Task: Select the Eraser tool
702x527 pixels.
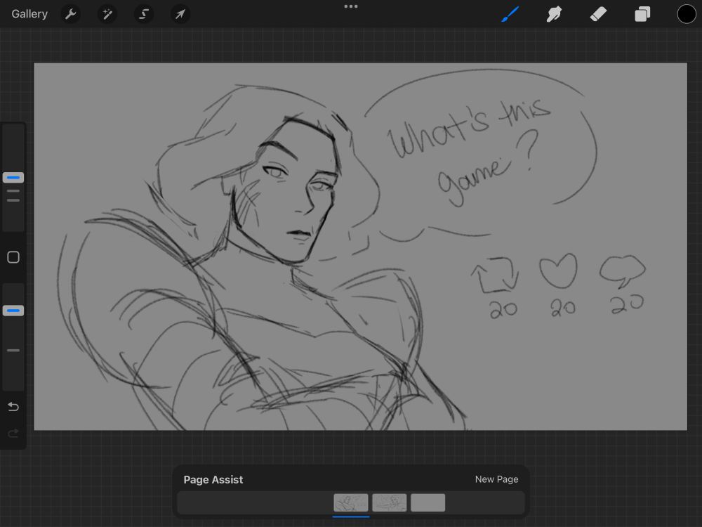Action: [598, 14]
